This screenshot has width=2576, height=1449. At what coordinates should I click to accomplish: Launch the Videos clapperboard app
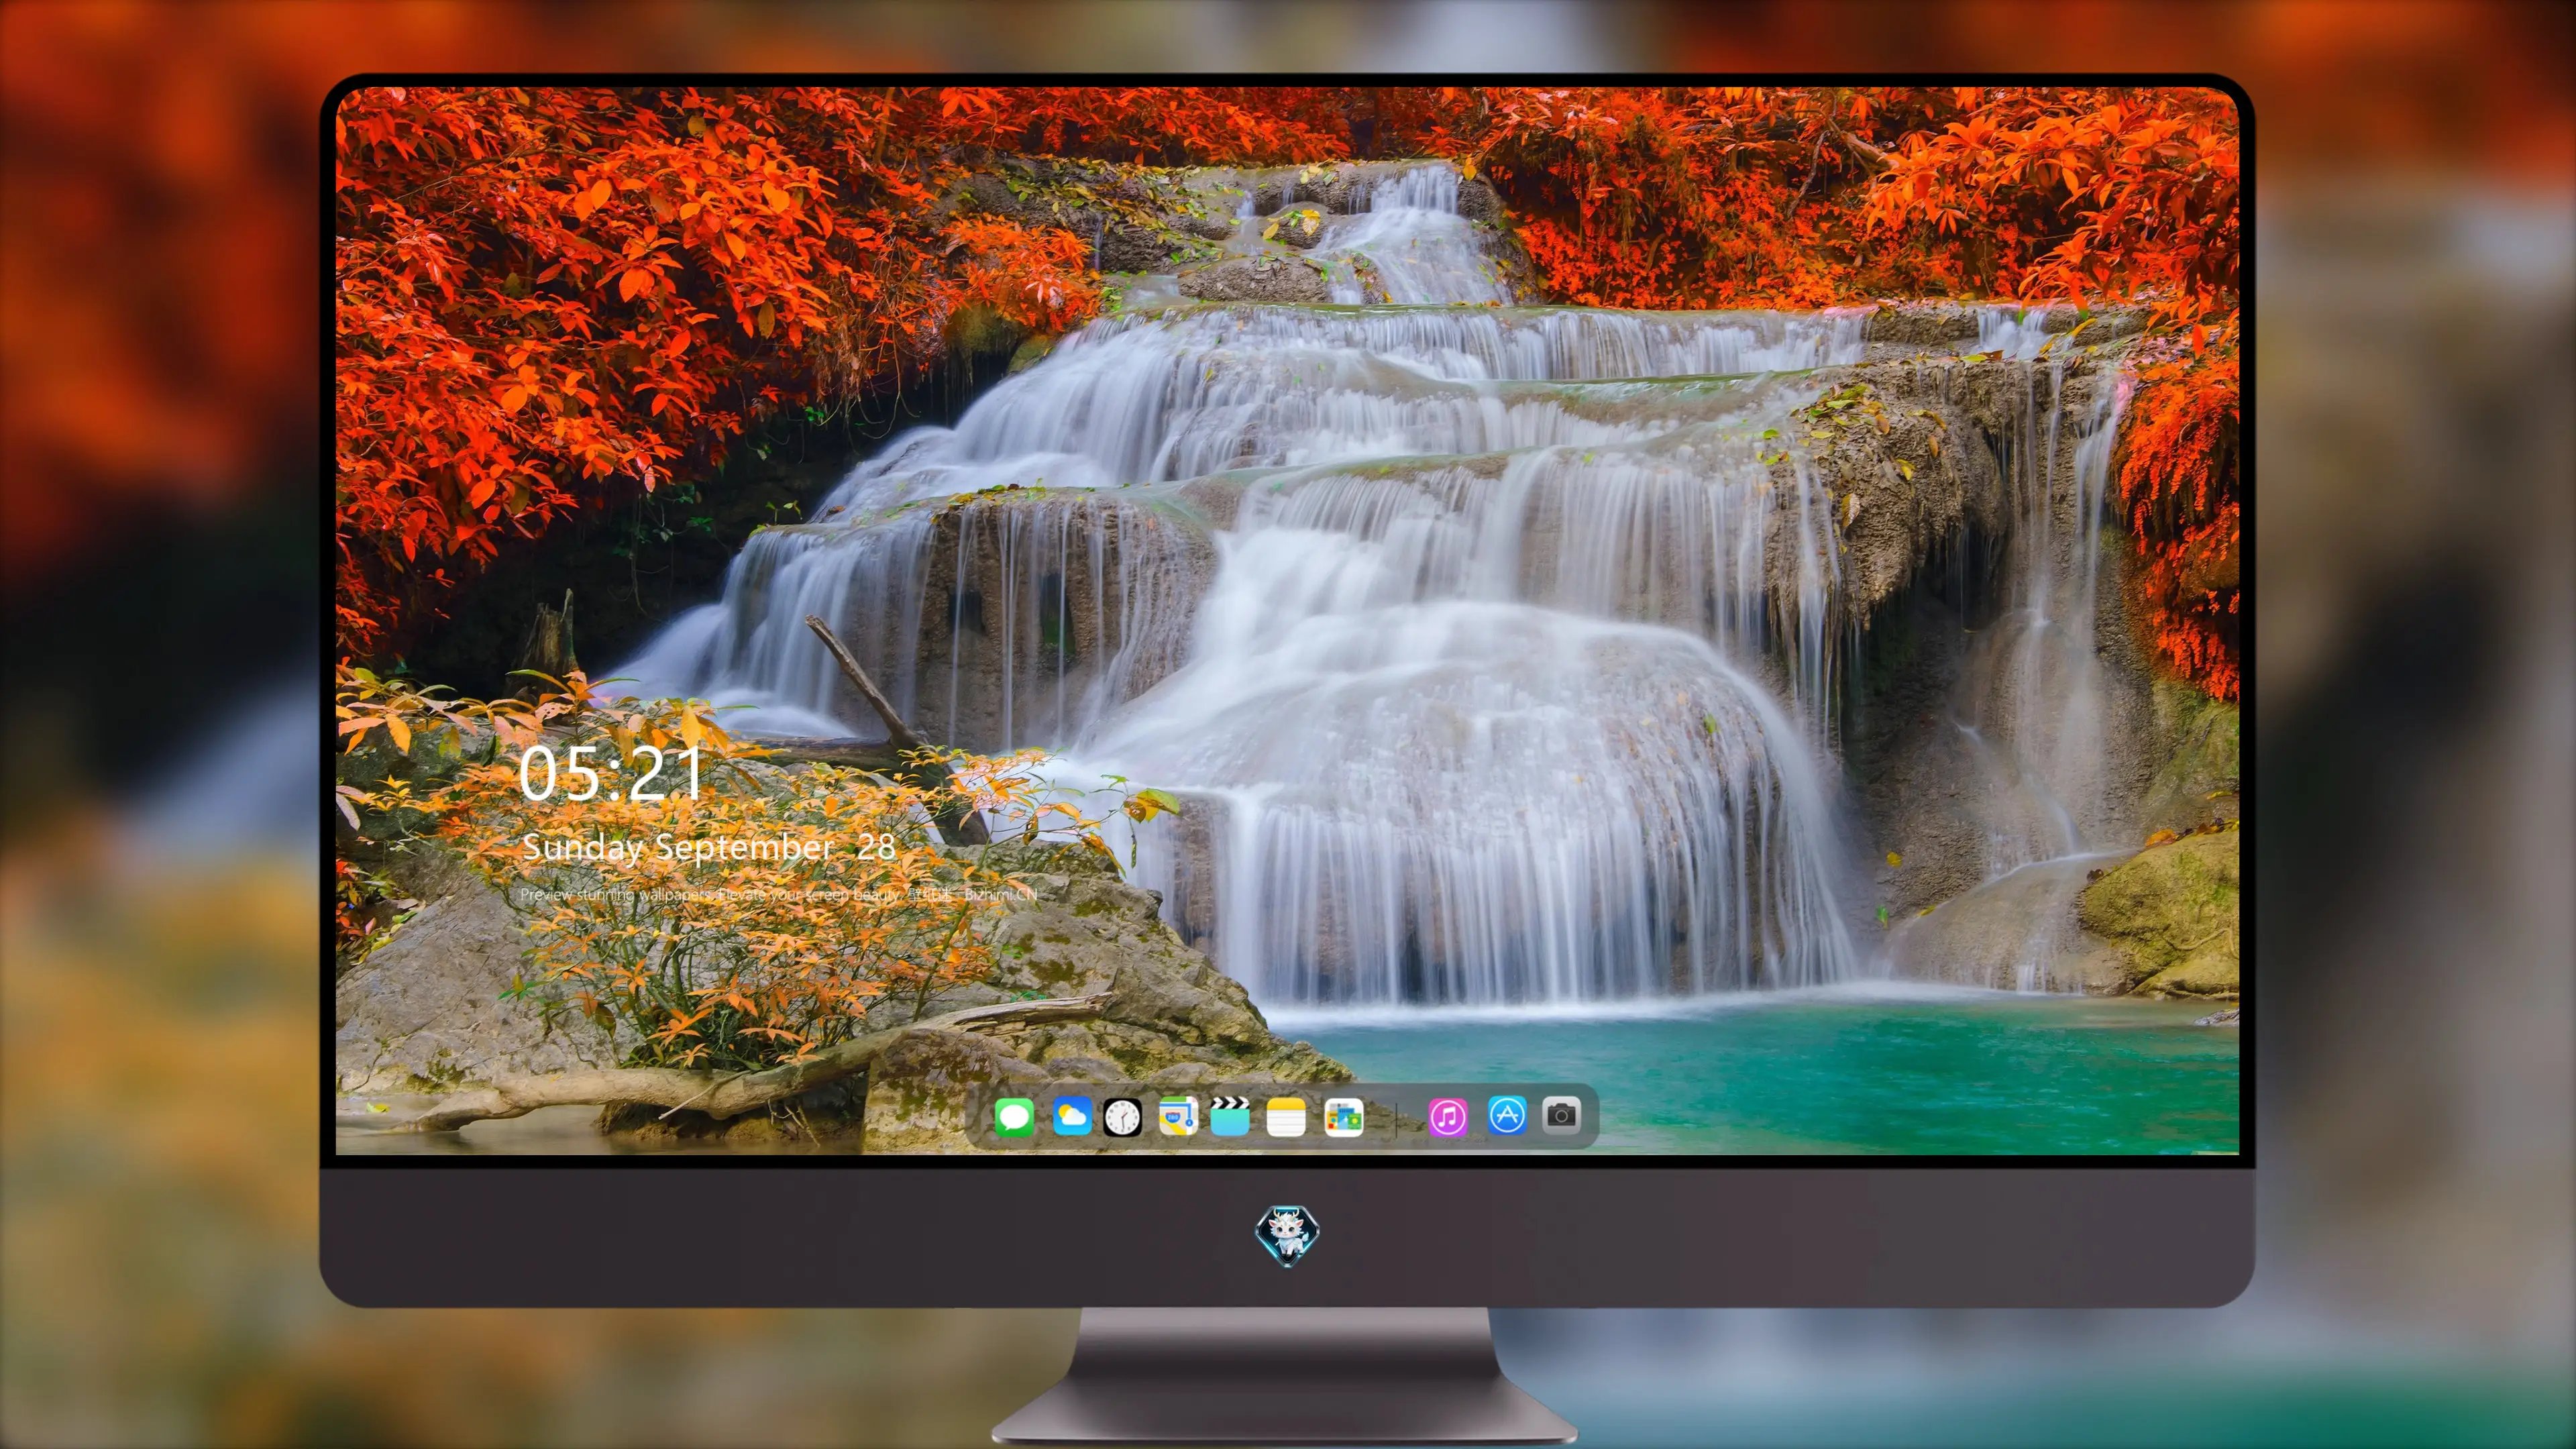[x=1230, y=1116]
